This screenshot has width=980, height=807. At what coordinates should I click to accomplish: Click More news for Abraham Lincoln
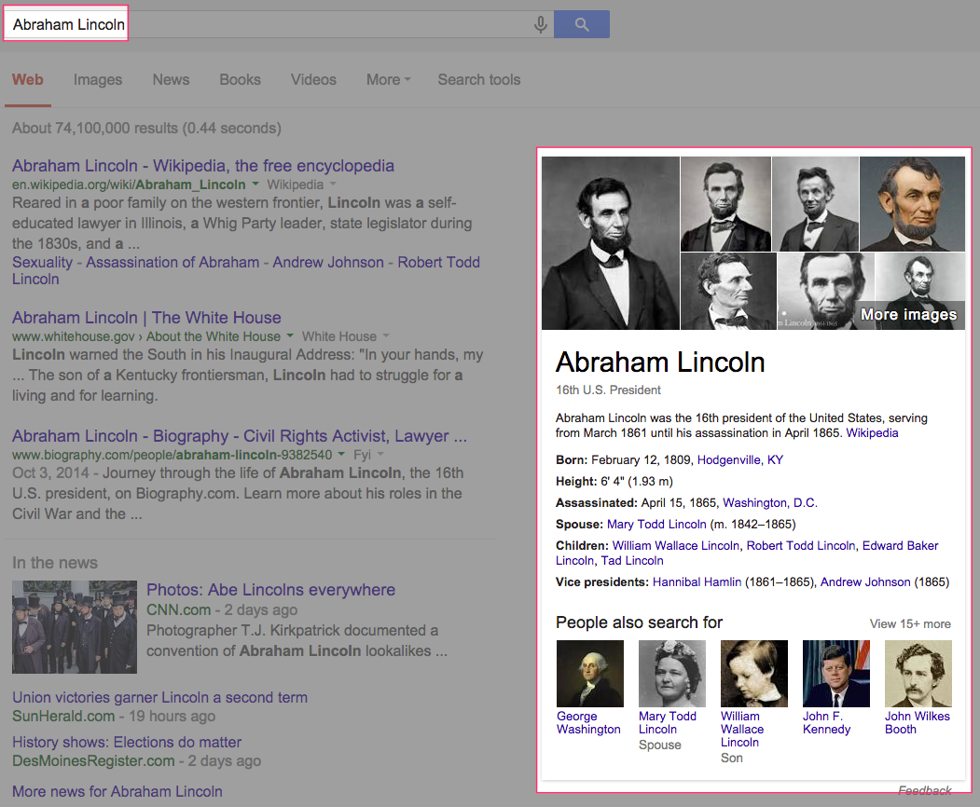pos(117,791)
